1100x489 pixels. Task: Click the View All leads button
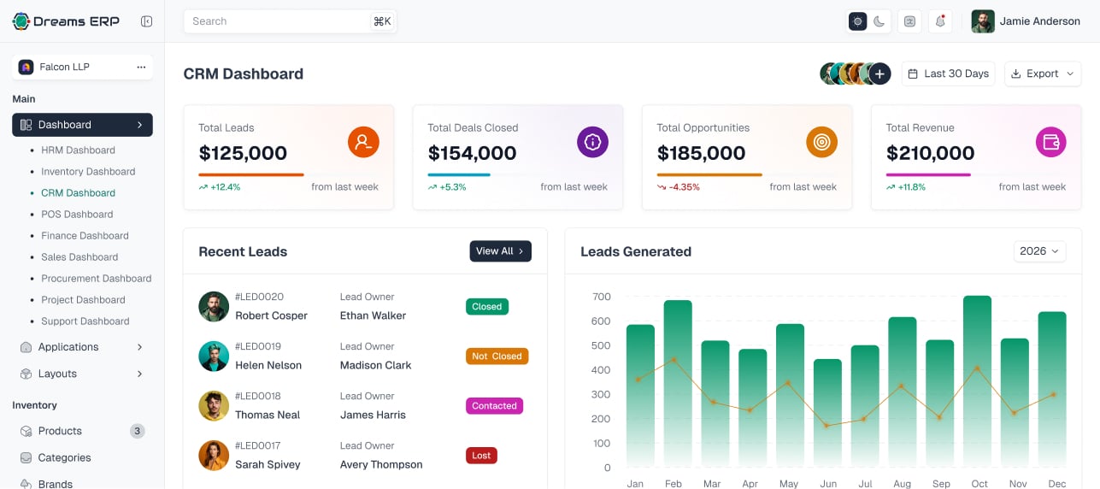(x=500, y=251)
